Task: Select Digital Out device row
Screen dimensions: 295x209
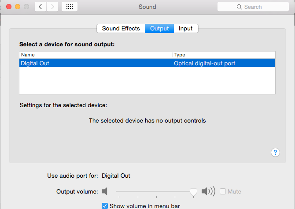Action: click(88, 63)
